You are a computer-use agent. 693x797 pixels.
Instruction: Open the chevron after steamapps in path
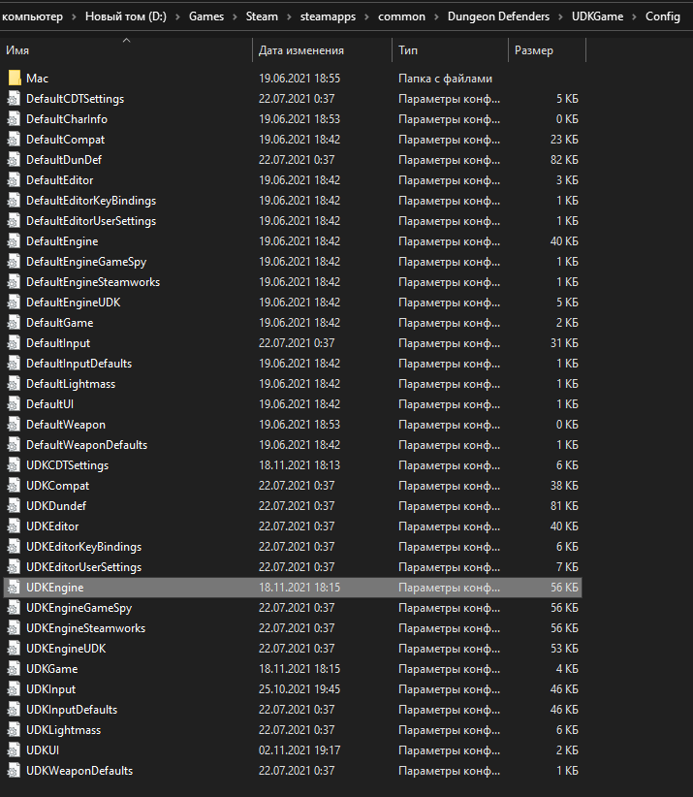coord(366,16)
